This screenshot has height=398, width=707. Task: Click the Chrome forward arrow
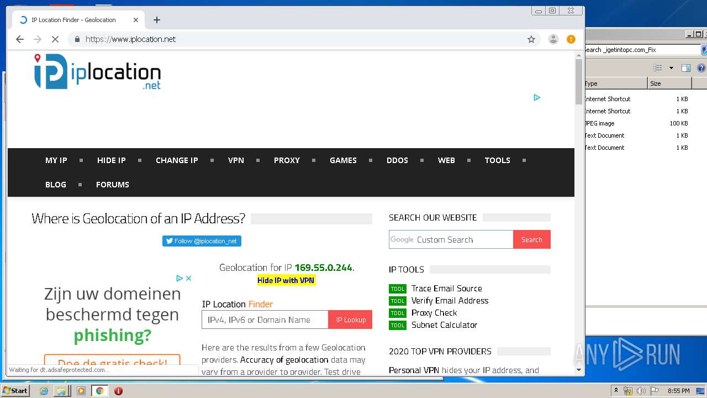coord(38,39)
